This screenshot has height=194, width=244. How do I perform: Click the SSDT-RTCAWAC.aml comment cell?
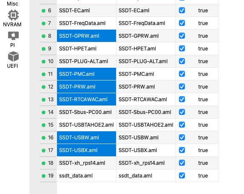coord(146,100)
